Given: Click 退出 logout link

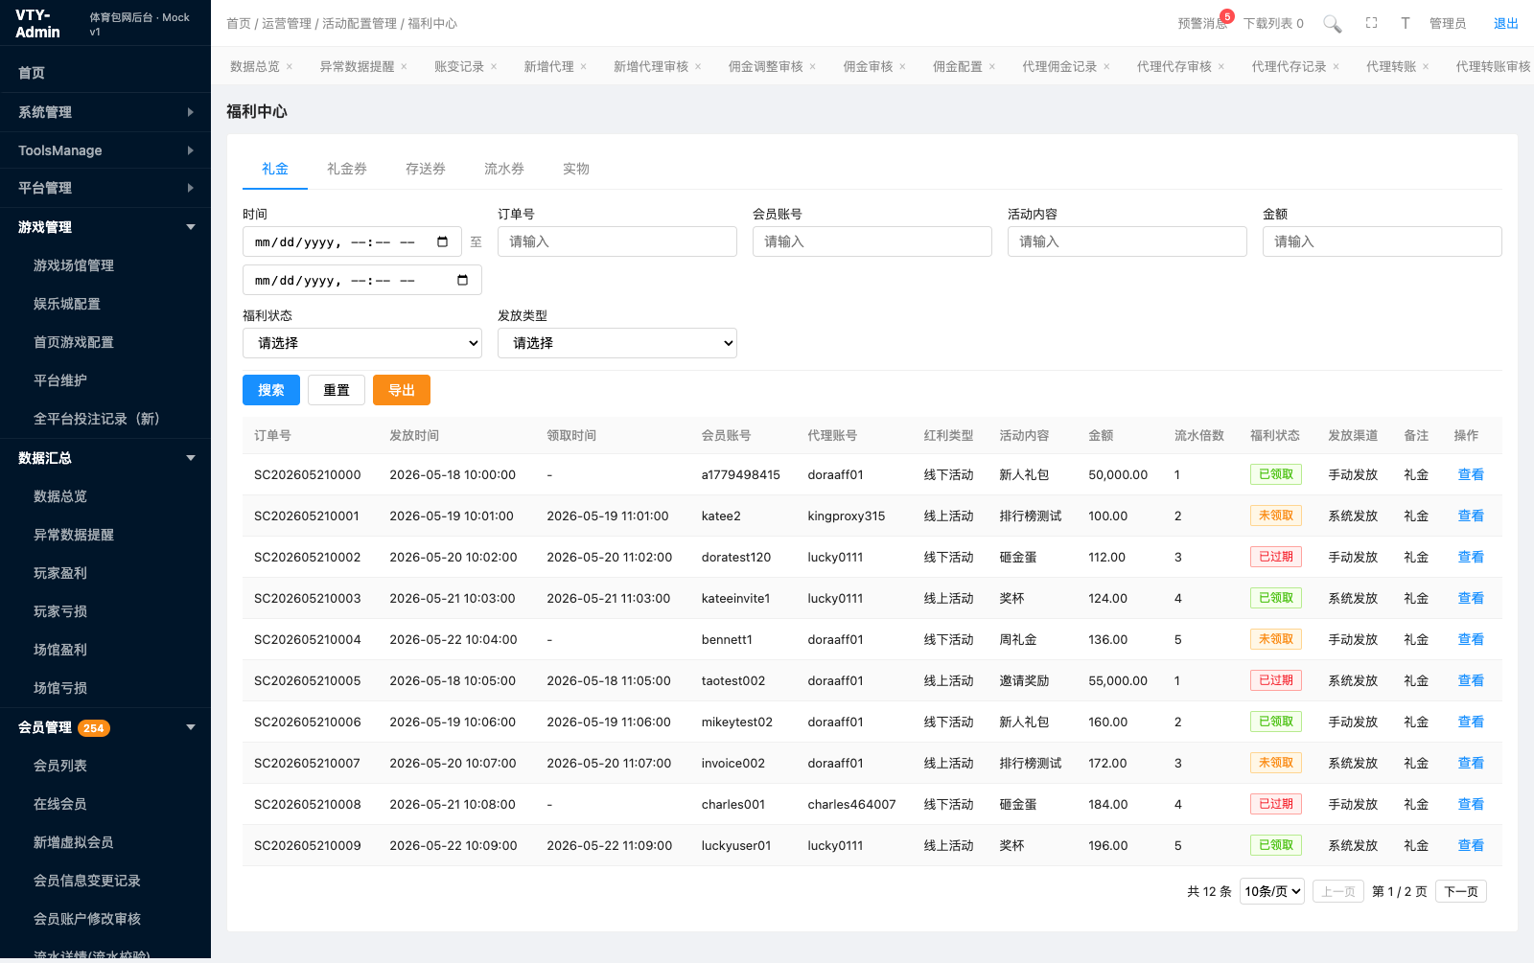Looking at the screenshot, I should pos(1506,23).
